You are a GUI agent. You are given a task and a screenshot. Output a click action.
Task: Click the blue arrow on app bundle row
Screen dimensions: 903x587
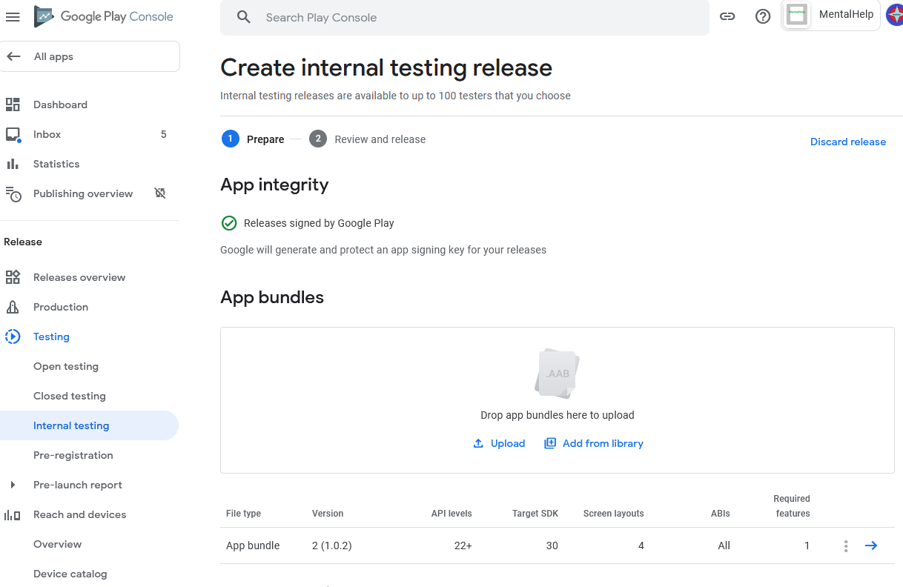pos(871,545)
